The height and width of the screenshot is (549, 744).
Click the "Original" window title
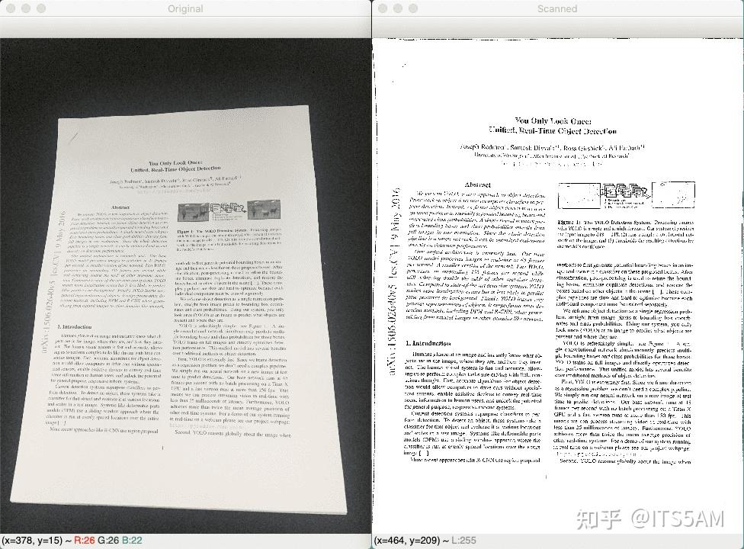coord(185,8)
